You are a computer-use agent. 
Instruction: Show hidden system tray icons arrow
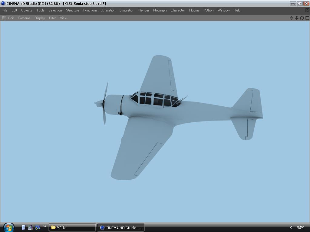tap(291, 227)
